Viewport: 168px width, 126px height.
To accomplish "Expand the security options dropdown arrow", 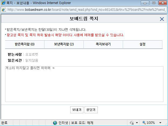I will [x=137, y=123].
